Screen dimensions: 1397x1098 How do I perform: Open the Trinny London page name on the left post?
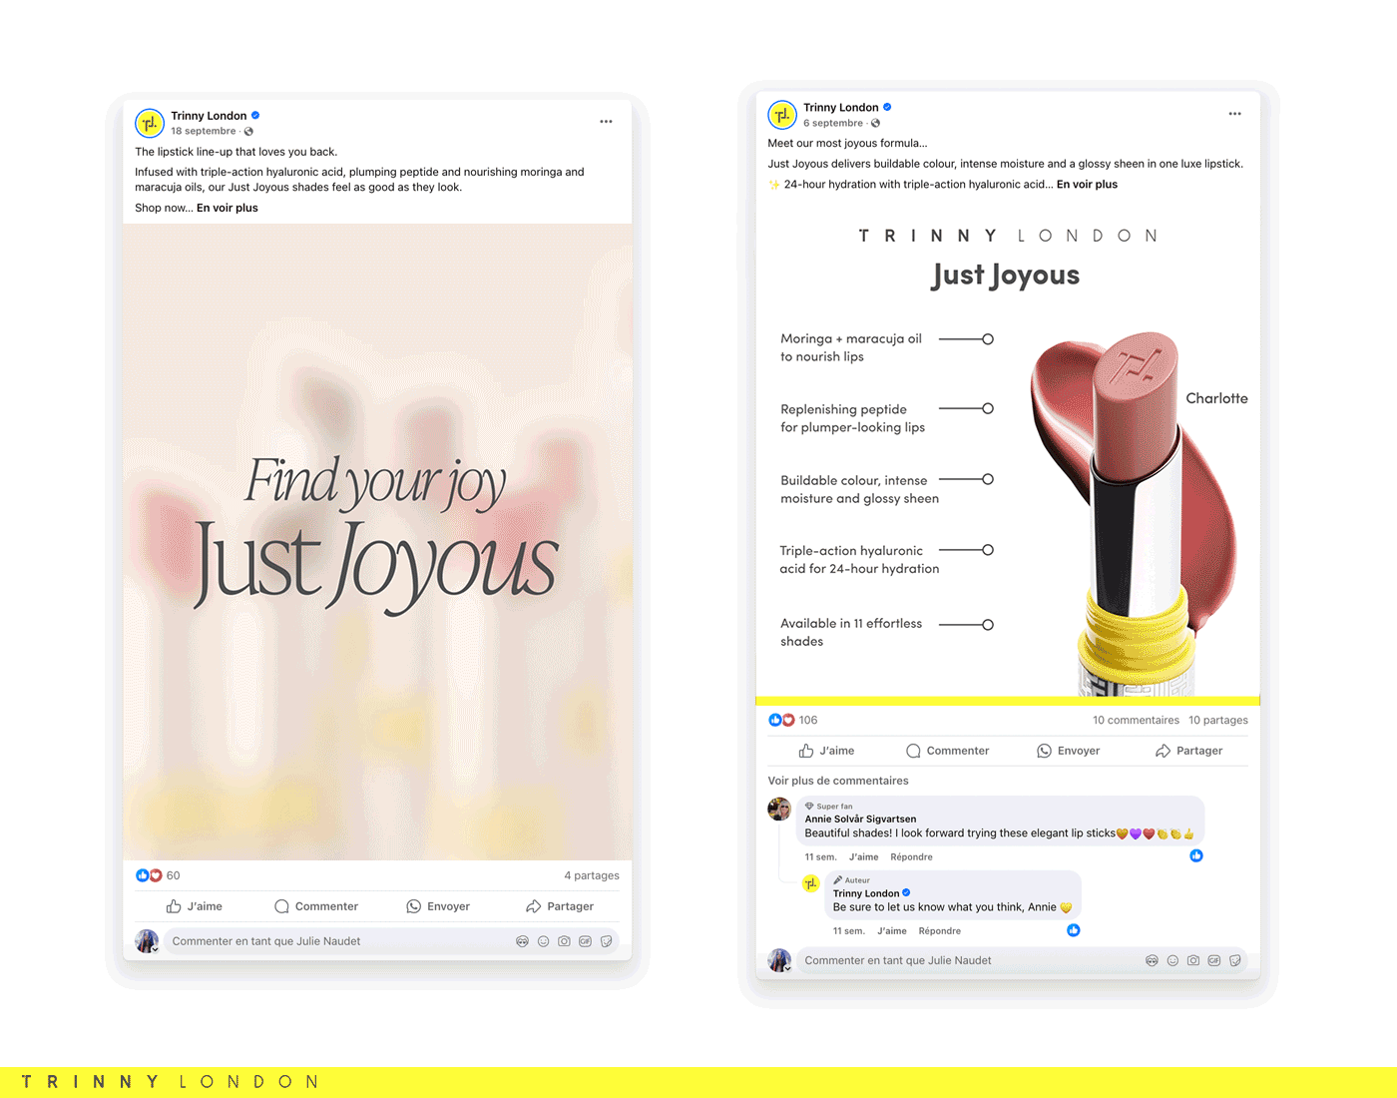[209, 116]
